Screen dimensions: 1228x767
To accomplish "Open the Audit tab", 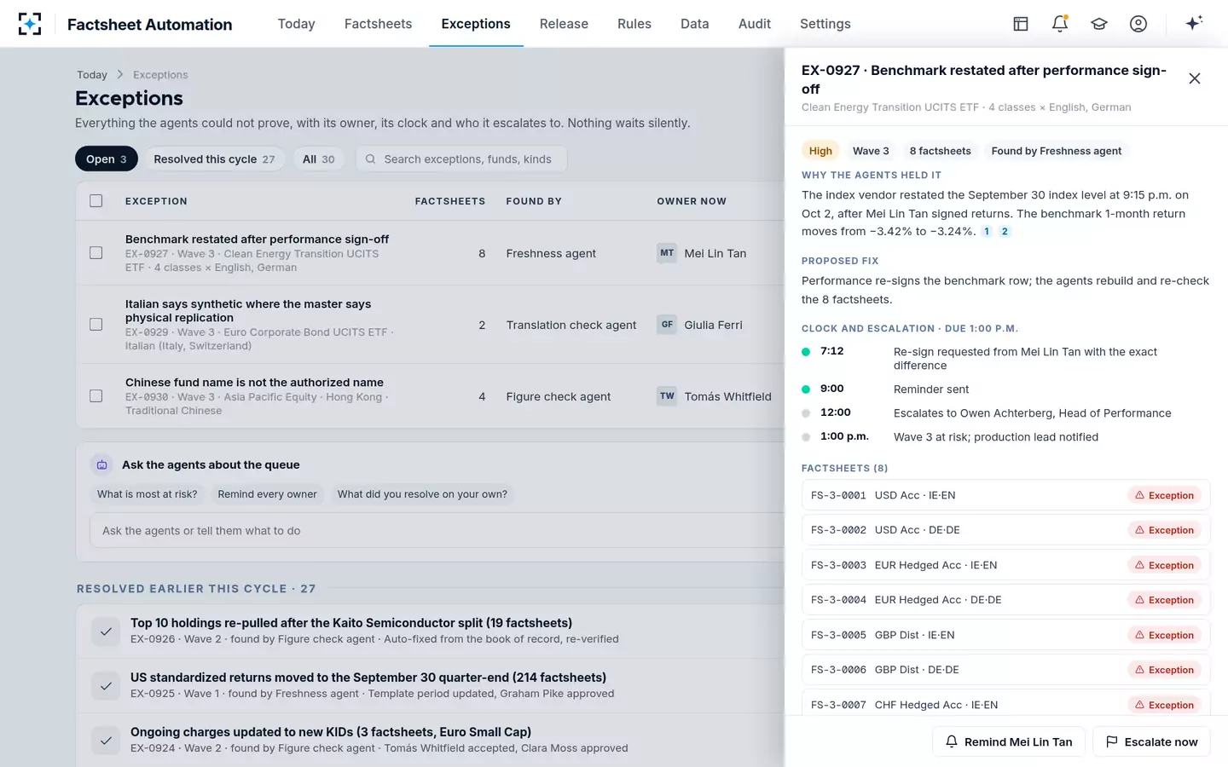I will 755,24.
